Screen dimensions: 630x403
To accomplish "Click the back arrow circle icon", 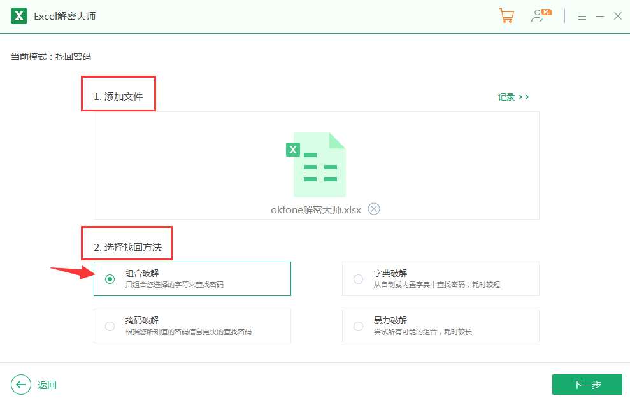I will [21, 385].
